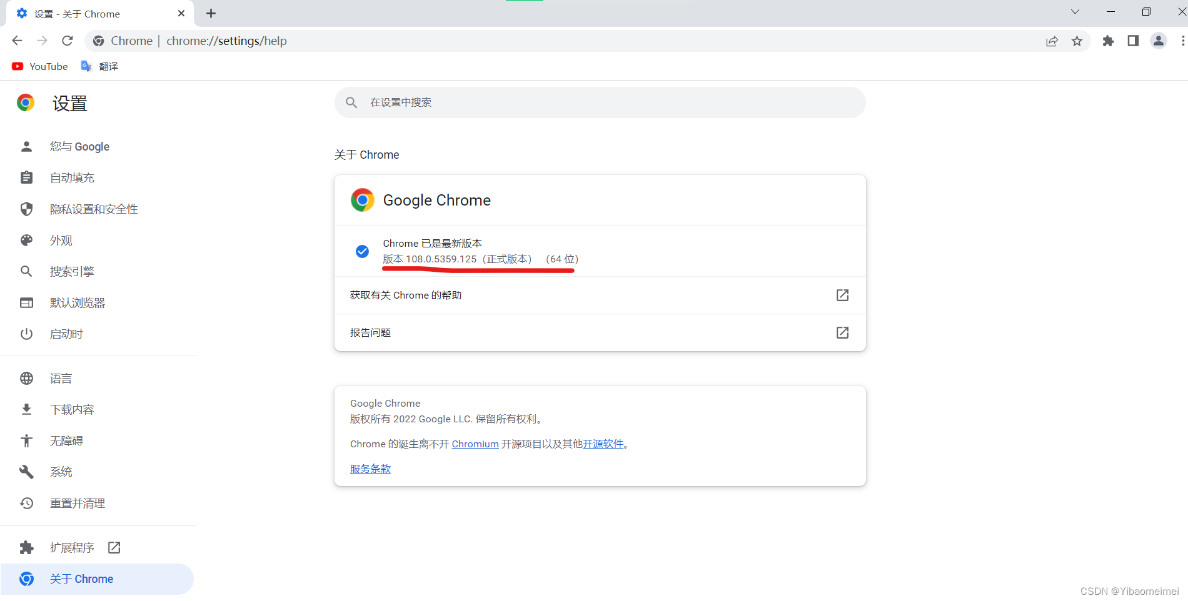Click the Chrome logo beside 设置 heading
Viewport: 1188px width, 601px height.
(26, 102)
